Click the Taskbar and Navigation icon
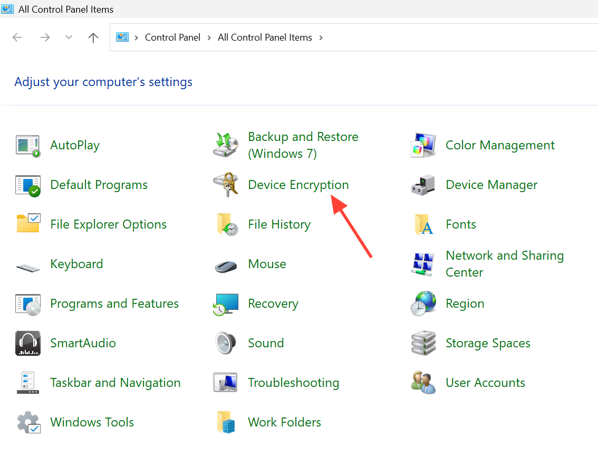The height and width of the screenshot is (474, 598). point(28,383)
